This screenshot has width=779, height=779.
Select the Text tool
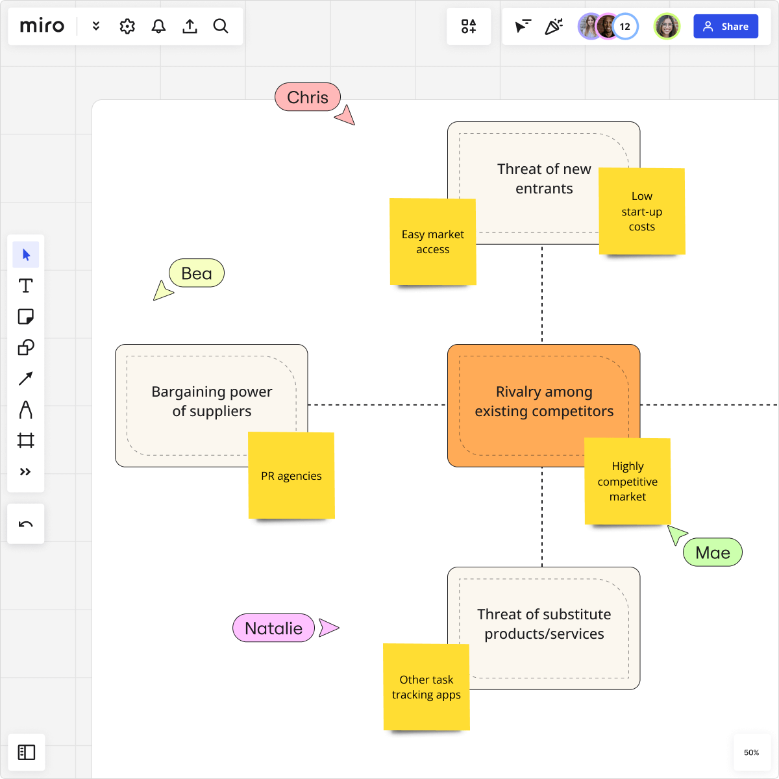click(26, 286)
